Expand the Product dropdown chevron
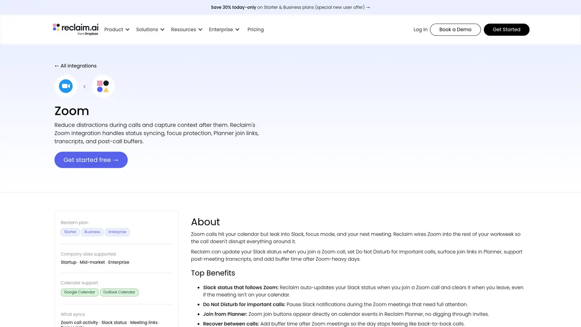 (x=128, y=30)
